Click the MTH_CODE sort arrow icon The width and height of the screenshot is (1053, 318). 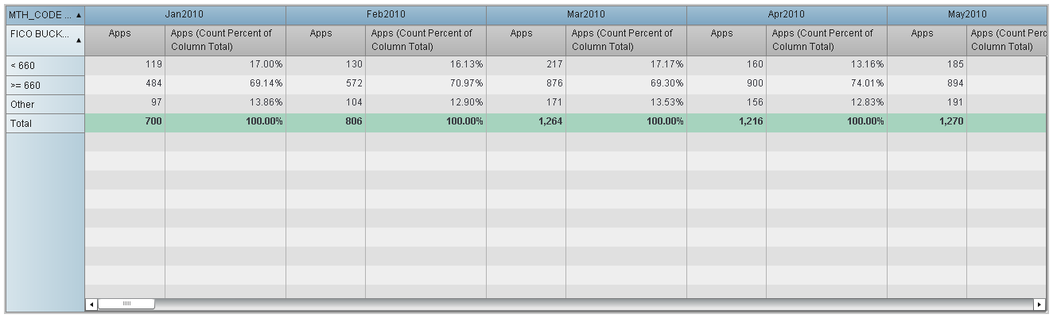point(79,15)
